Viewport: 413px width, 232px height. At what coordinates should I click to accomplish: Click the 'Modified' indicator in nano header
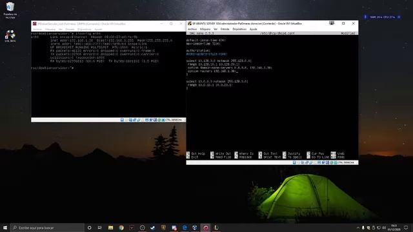coord(348,34)
